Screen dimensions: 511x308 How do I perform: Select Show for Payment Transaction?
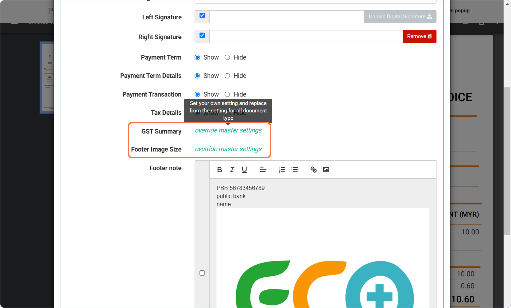[x=197, y=94]
